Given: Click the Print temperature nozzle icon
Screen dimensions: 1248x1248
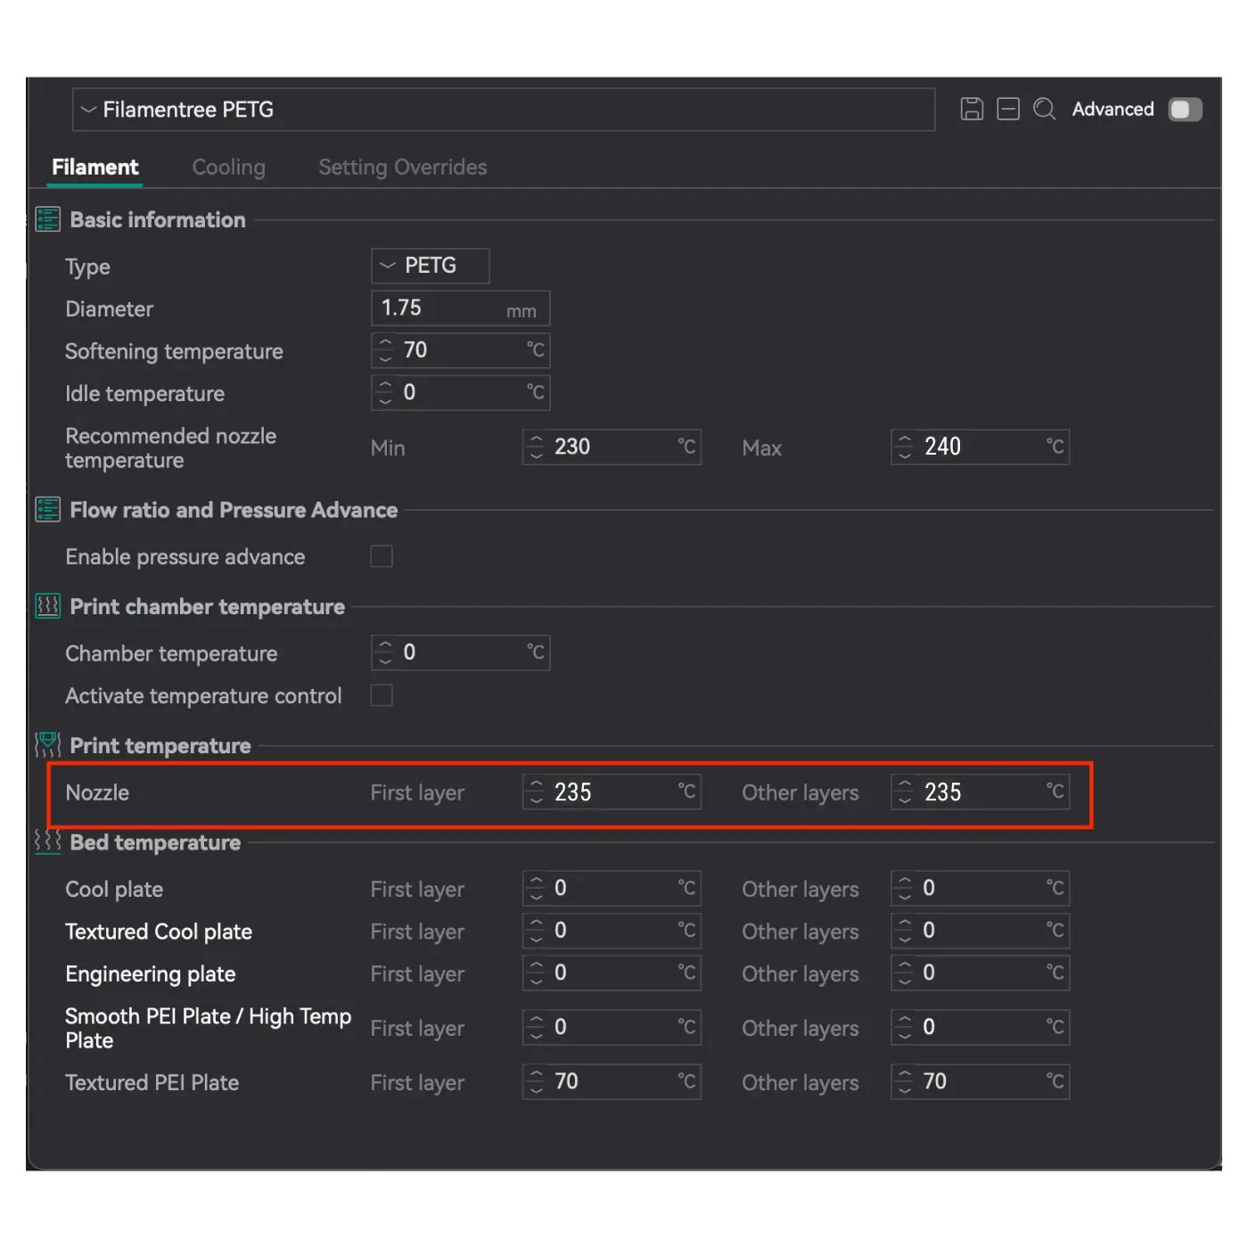Looking at the screenshot, I should click(x=47, y=744).
